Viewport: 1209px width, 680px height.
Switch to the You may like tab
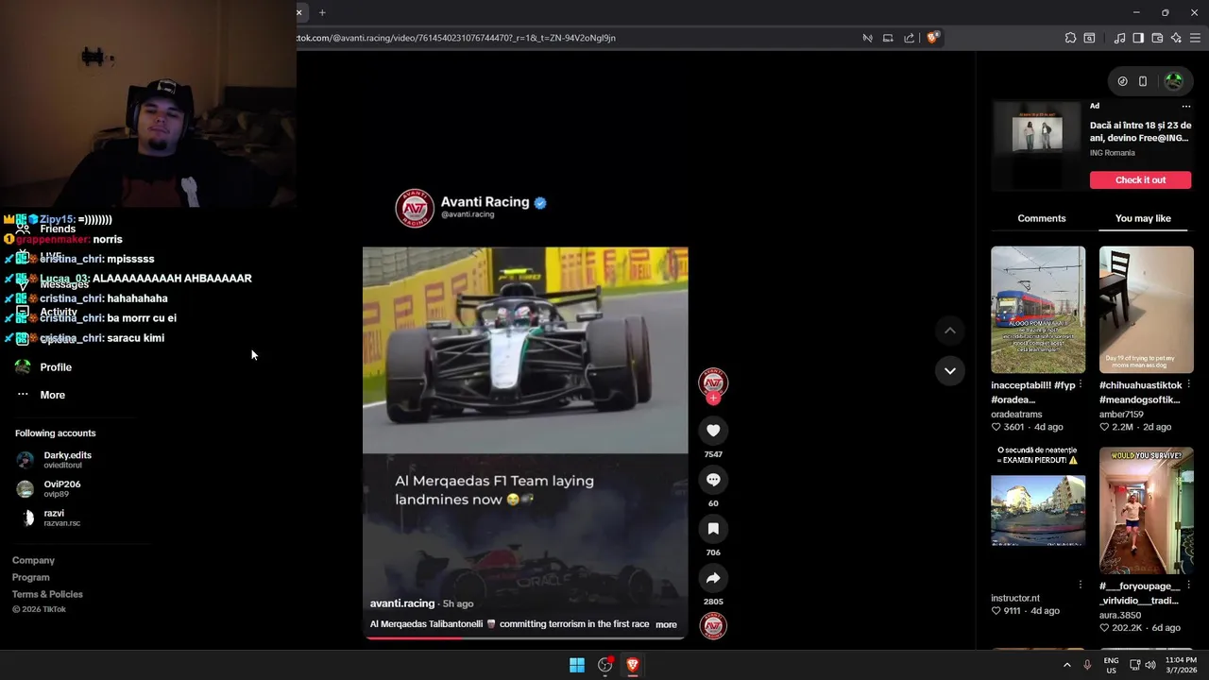coord(1143,218)
